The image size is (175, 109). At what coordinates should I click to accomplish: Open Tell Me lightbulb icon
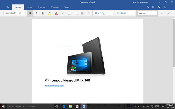pyautogui.click(x=148, y=7)
